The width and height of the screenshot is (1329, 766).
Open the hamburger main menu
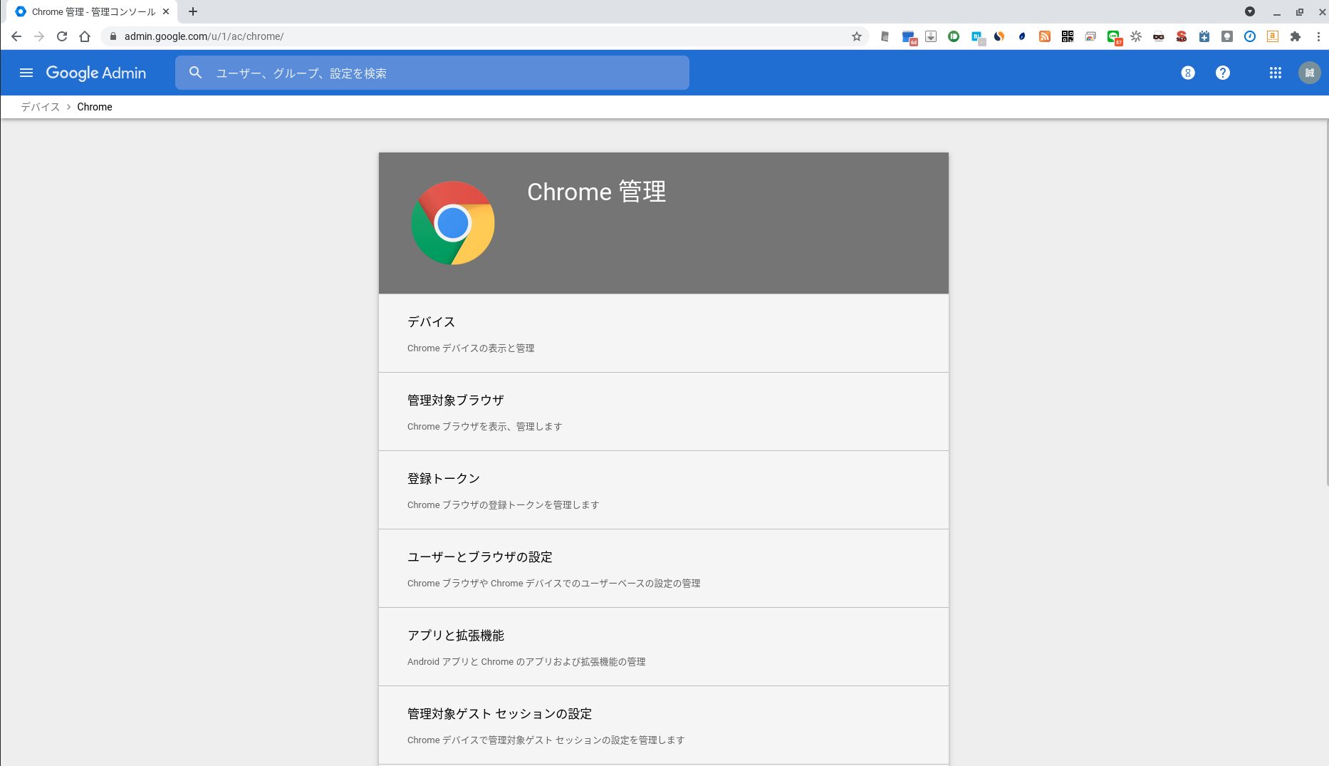coord(26,73)
